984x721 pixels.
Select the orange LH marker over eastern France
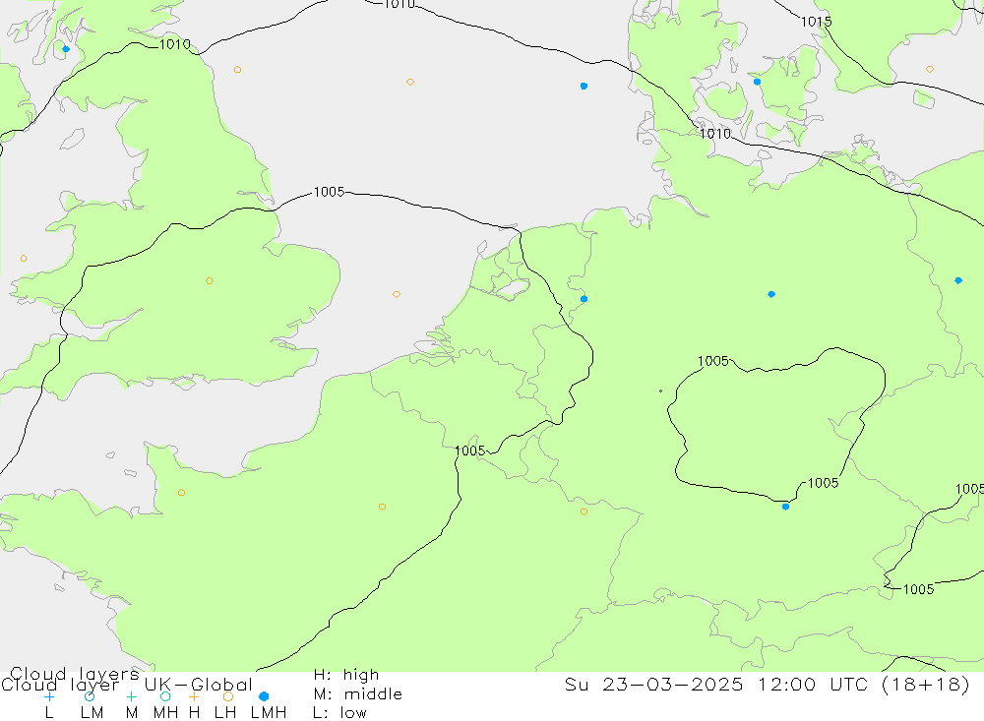tap(584, 511)
